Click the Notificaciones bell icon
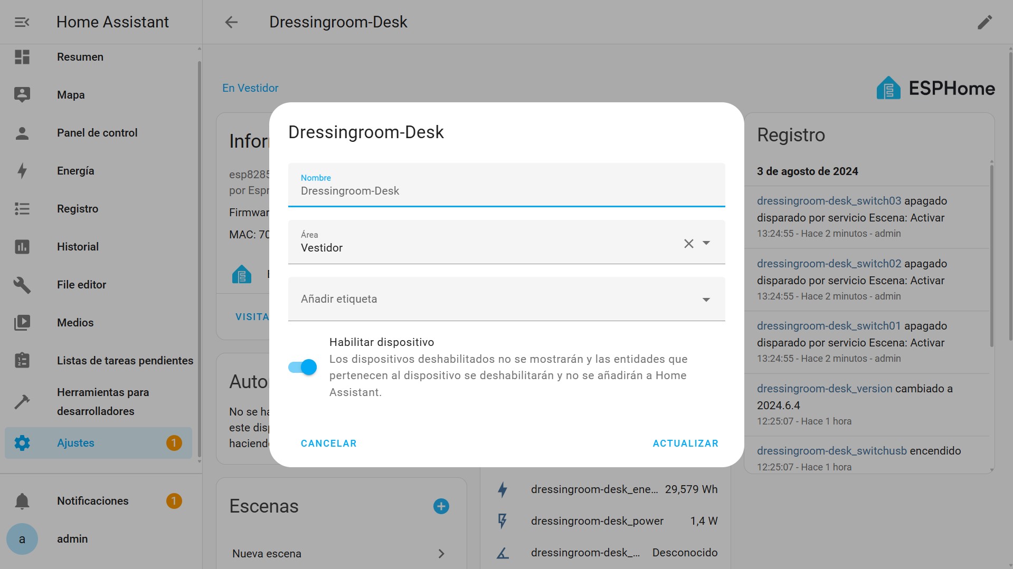1013x569 pixels. click(x=22, y=501)
